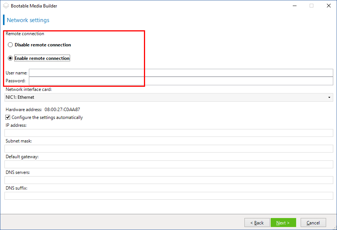Focus the Password input field
Screen dimensions: 337x230
tap(181, 81)
